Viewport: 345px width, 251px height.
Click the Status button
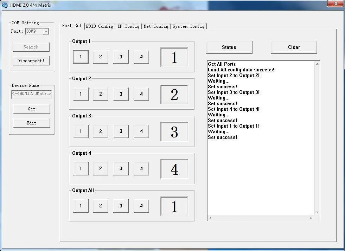coord(229,47)
